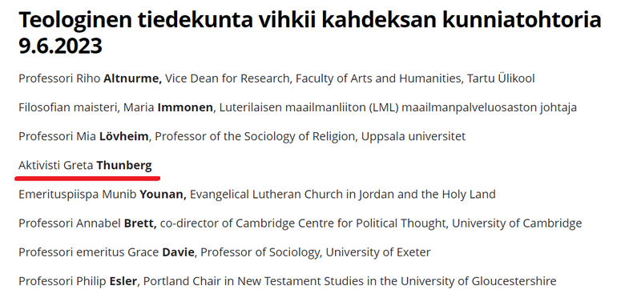Select the bold surname Younan

coord(163,194)
